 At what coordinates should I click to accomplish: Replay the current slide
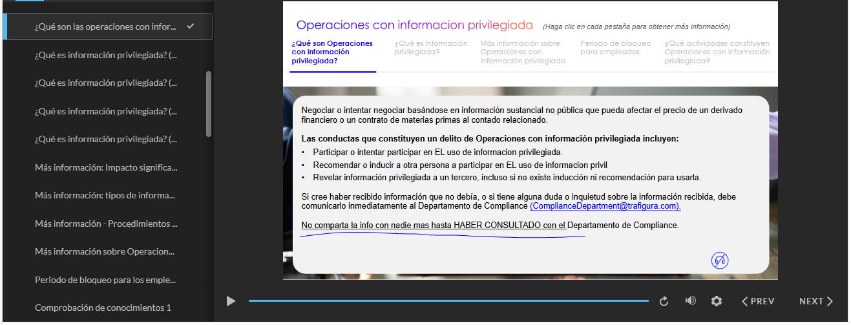664,301
